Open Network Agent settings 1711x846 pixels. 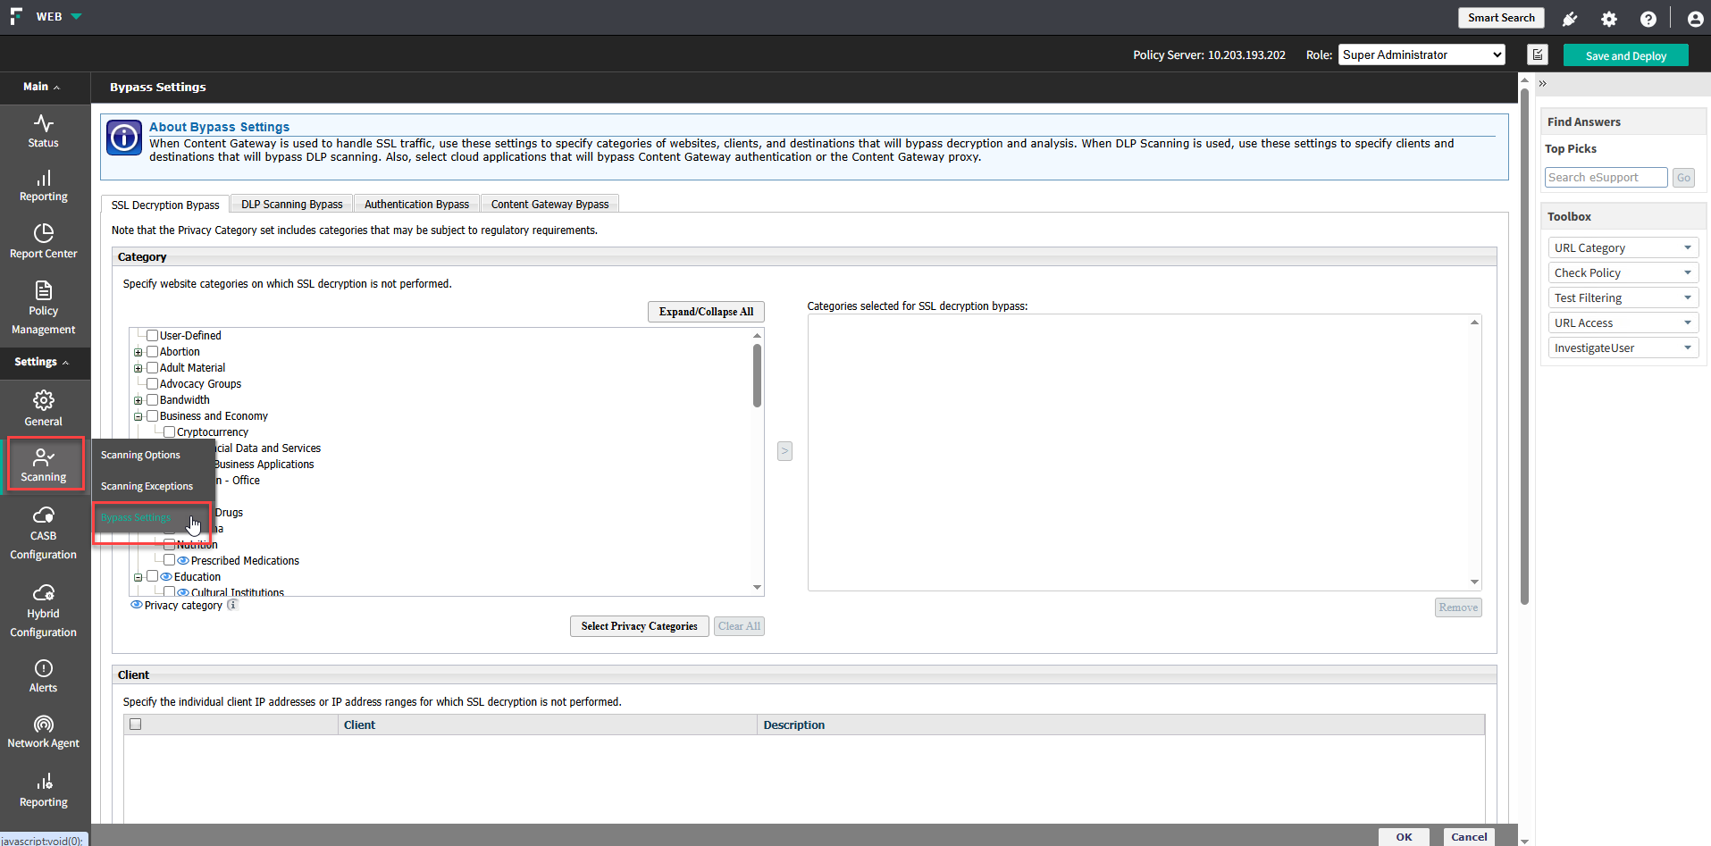pos(43,732)
